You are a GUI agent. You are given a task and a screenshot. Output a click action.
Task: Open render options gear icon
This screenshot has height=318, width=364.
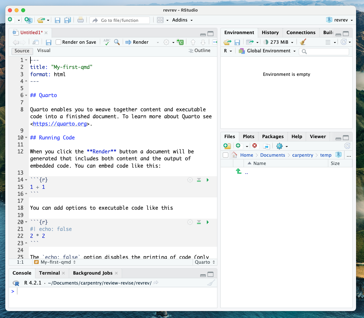(x=166, y=42)
